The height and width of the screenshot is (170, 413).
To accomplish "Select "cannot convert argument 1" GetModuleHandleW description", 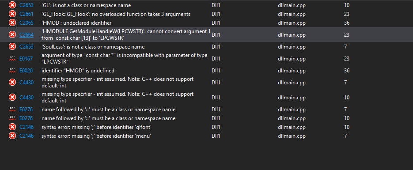I will click(126, 35).
